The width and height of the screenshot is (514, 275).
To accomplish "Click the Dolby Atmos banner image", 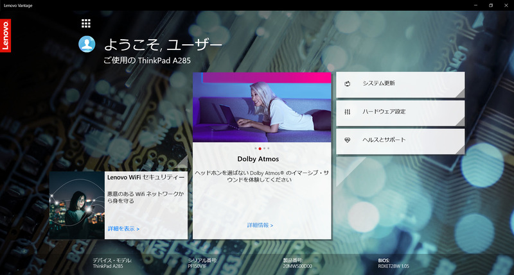I will point(262,107).
